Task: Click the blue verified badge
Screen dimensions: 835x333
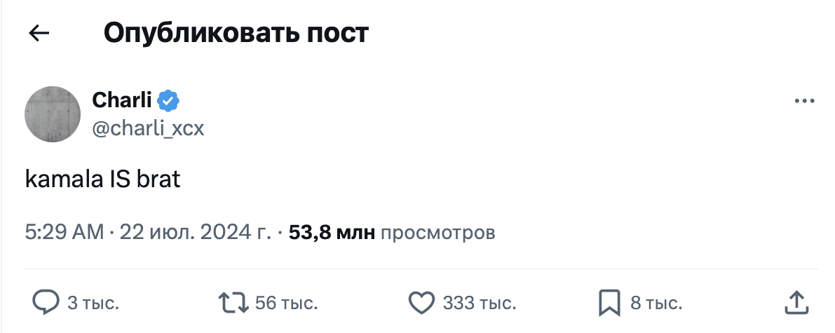Action: (168, 101)
